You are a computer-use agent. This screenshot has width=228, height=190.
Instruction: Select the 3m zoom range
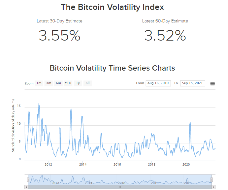tap(49, 83)
